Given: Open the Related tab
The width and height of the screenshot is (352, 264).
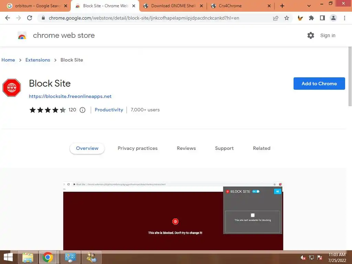Looking at the screenshot, I should 262,148.
